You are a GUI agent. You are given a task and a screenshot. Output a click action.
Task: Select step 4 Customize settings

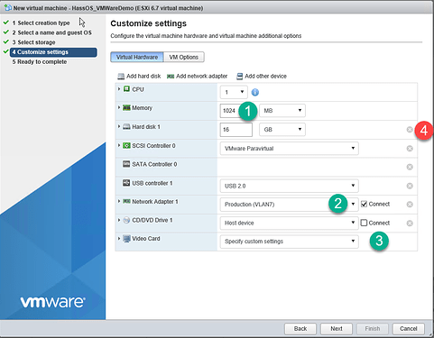[x=53, y=52]
